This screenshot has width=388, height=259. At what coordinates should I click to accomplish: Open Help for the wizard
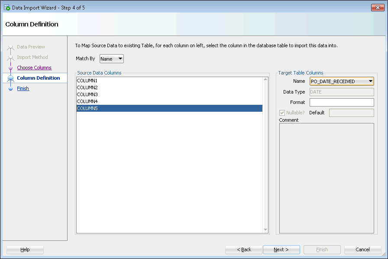click(x=25, y=249)
